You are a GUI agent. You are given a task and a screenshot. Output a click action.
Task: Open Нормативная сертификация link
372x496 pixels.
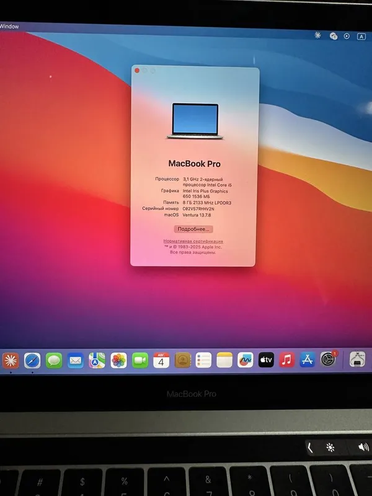point(193,241)
